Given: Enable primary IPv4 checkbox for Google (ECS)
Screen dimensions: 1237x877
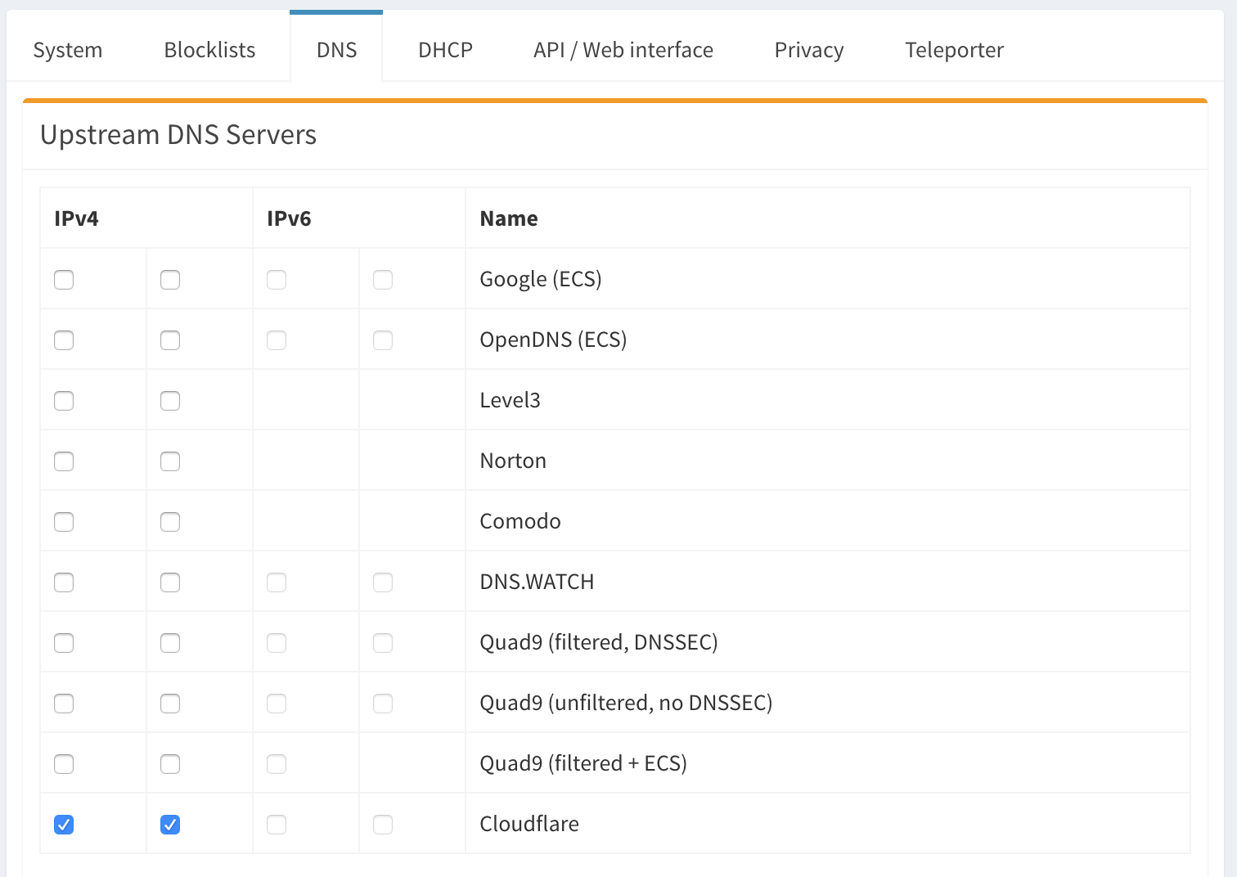Looking at the screenshot, I should click(64, 280).
